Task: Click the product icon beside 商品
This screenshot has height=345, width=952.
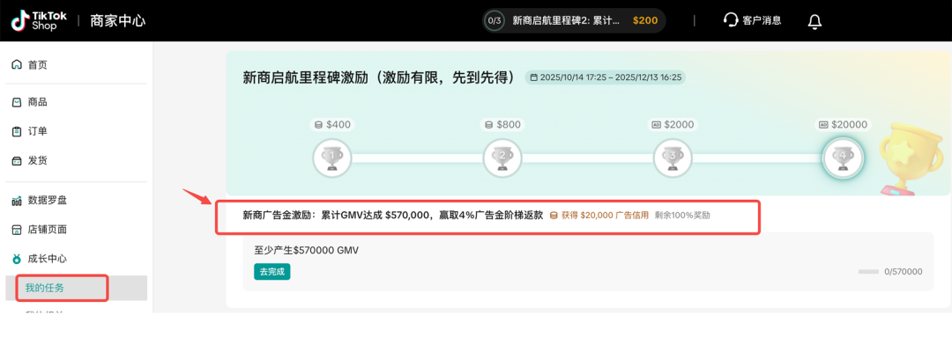Action: [x=17, y=102]
